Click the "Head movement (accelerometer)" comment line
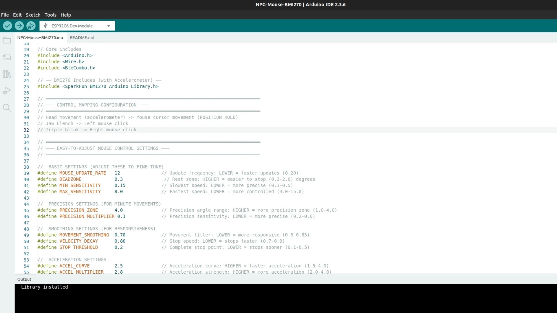This screenshot has height=313, width=557. click(x=138, y=117)
